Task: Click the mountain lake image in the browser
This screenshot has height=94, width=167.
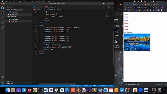Action: pos(137,42)
